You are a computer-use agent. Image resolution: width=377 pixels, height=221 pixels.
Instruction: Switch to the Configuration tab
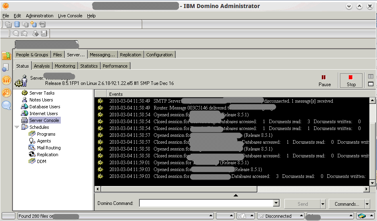[x=159, y=54]
